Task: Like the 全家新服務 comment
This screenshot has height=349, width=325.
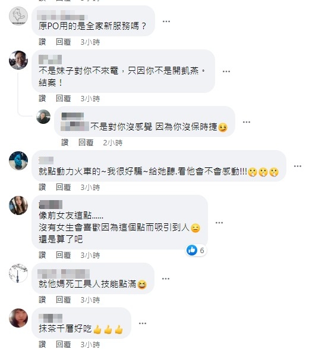Action: pyautogui.click(x=42, y=42)
